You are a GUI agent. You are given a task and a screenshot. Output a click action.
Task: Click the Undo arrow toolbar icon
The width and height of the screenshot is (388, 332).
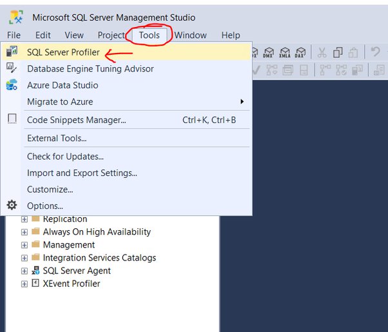pyautogui.click(x=375, y=52)
